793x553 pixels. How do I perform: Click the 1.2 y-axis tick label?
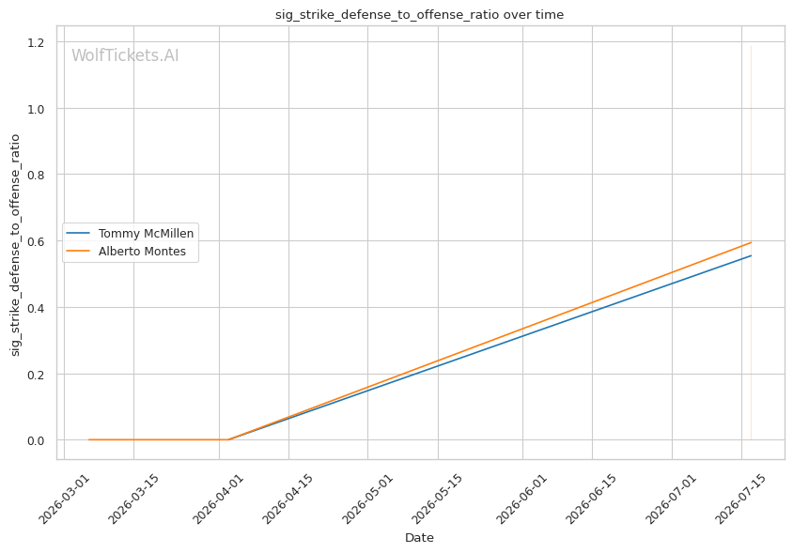(x=35, y=42)
